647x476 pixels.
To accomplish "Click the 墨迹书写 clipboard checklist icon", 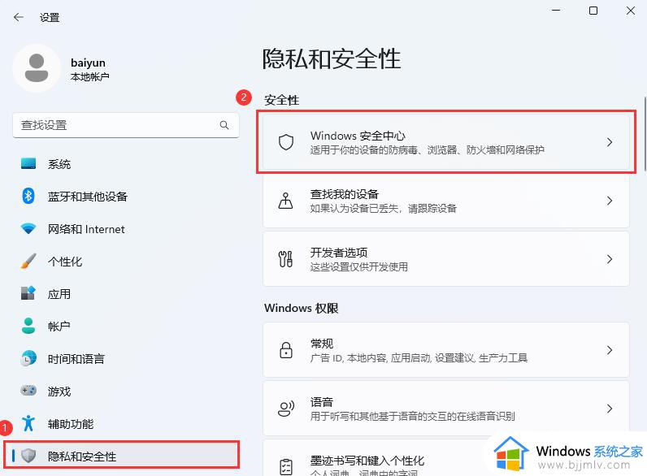I will point(286,467).
